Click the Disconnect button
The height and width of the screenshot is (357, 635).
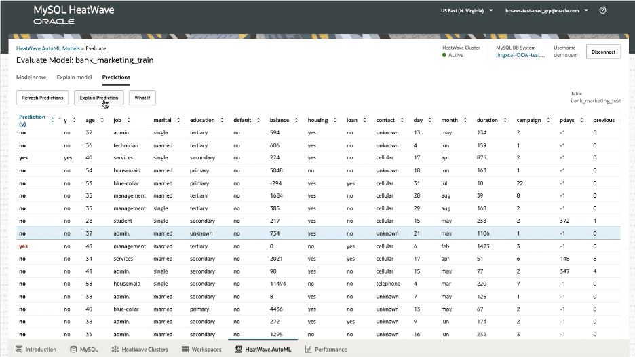pyautogui.click(x=603, y=52)
